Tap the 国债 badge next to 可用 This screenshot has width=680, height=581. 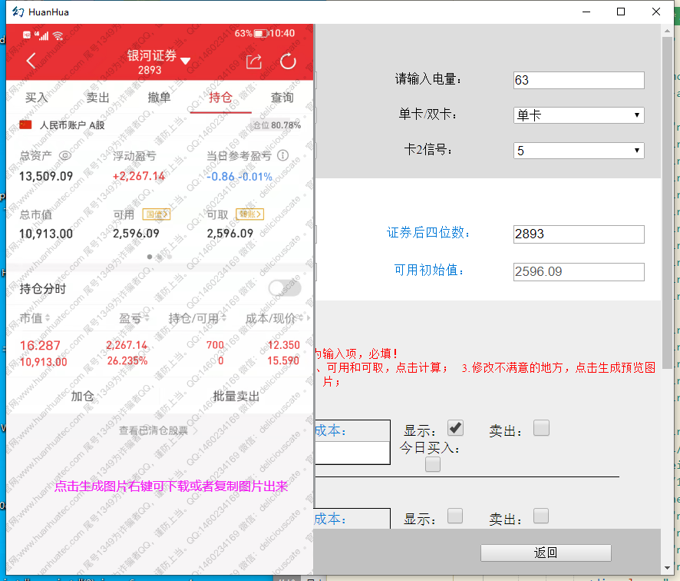coord(157,214)
